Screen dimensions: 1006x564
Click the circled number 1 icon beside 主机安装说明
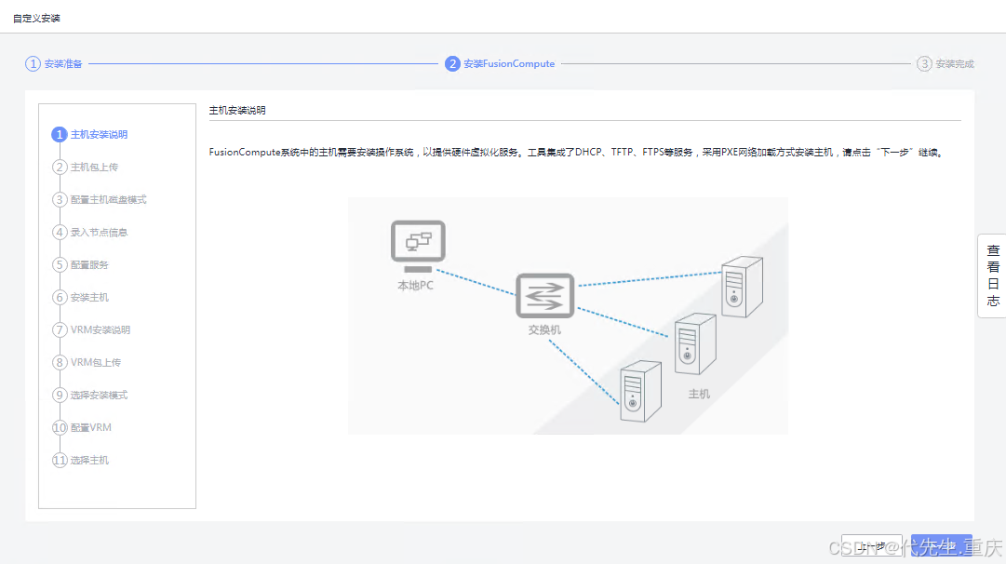[58, 134]
